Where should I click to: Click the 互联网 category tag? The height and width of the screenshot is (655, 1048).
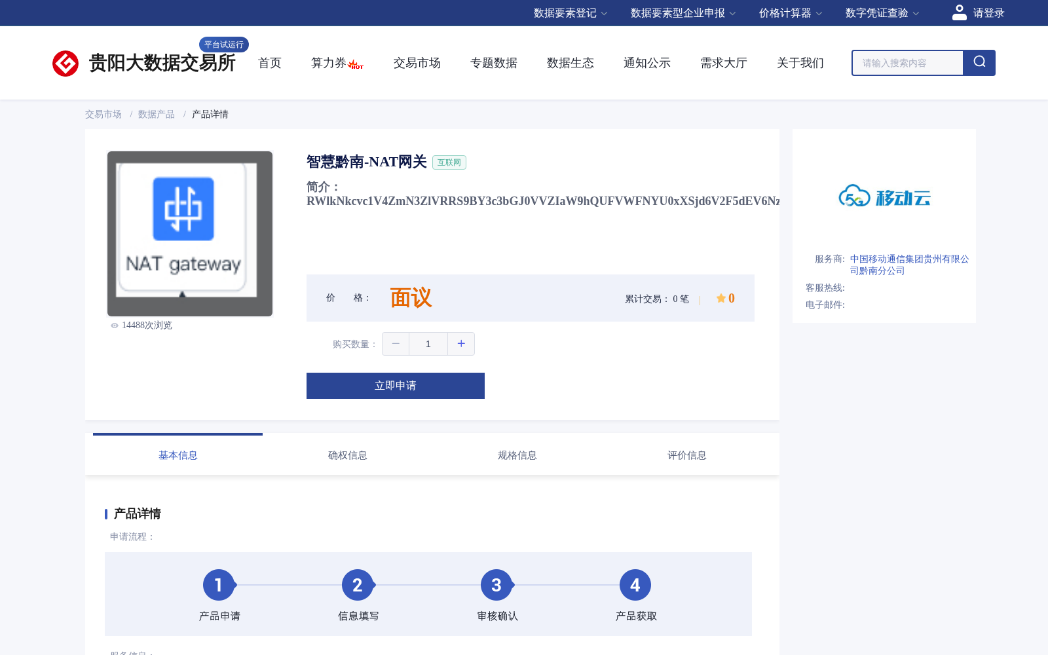[449, 162]
